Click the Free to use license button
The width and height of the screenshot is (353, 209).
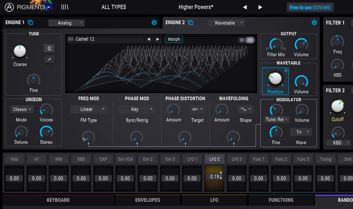(310, 8)
